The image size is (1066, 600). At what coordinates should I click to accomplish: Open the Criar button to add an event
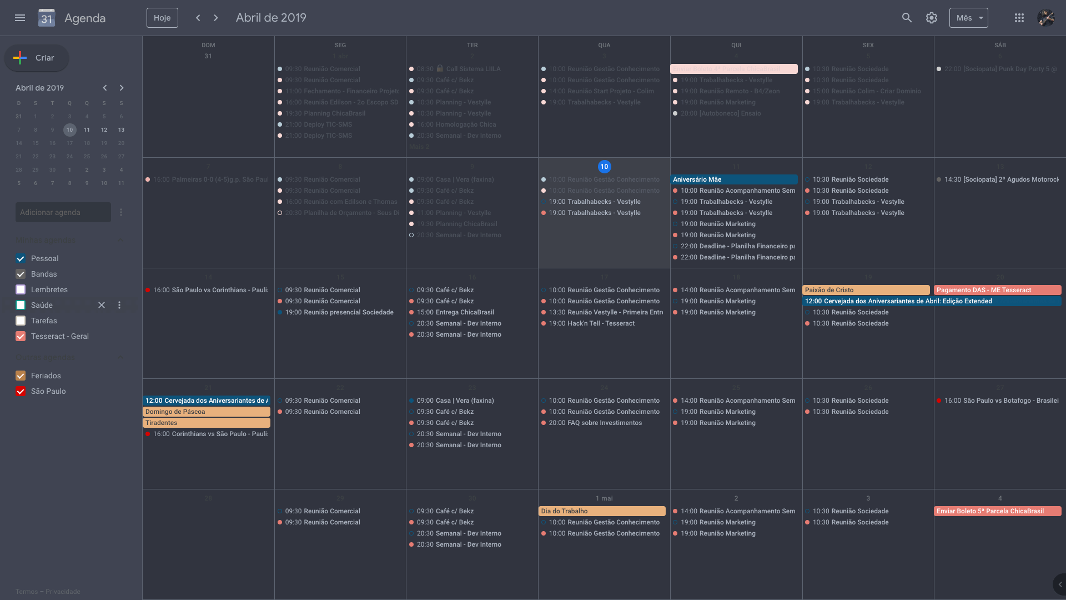36,58
